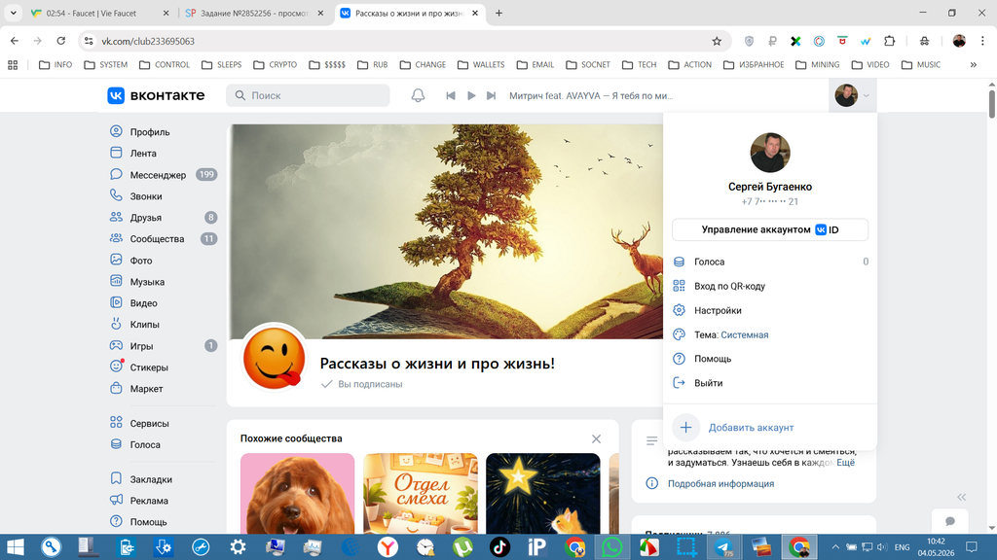Open the Chrome three-dot menu
The width and height of the screenshot is (997, 560).
pos(982,41)
